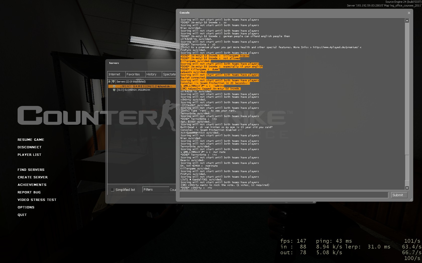Click console line 'Type rank, to see your rank'
The height and width of the screenshot is (263, 422).
[x=208, y=111]
